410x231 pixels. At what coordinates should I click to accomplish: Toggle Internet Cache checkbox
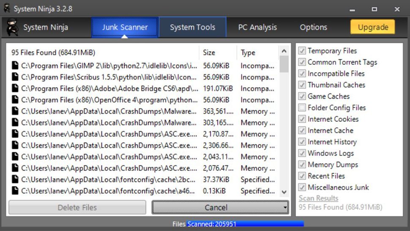302,130
